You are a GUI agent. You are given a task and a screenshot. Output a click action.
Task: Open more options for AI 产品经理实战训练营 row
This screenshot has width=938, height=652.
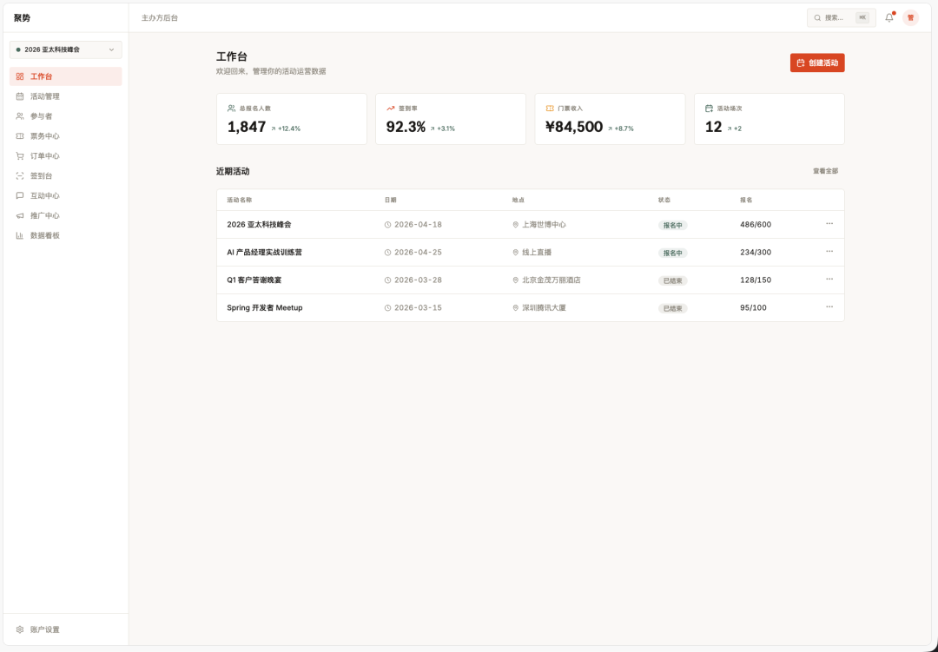829,251
